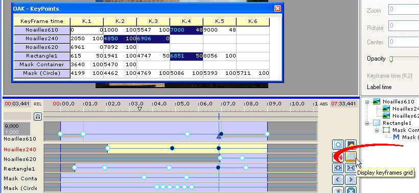The width and height of the screenshot is (419, 193).
Task: Click the blue X octagon button
Action: [351, 190]
